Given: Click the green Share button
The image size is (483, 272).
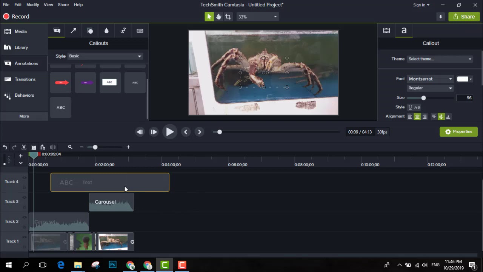Looking at the screenshot, I should 464,17.
